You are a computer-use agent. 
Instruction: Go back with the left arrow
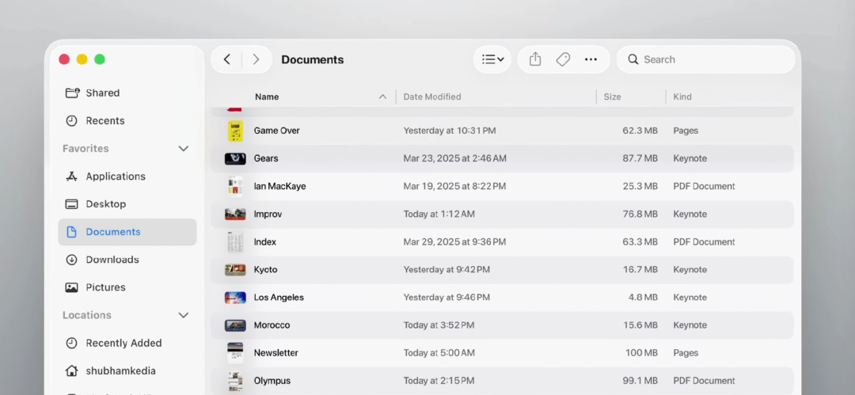pos(227,59)
